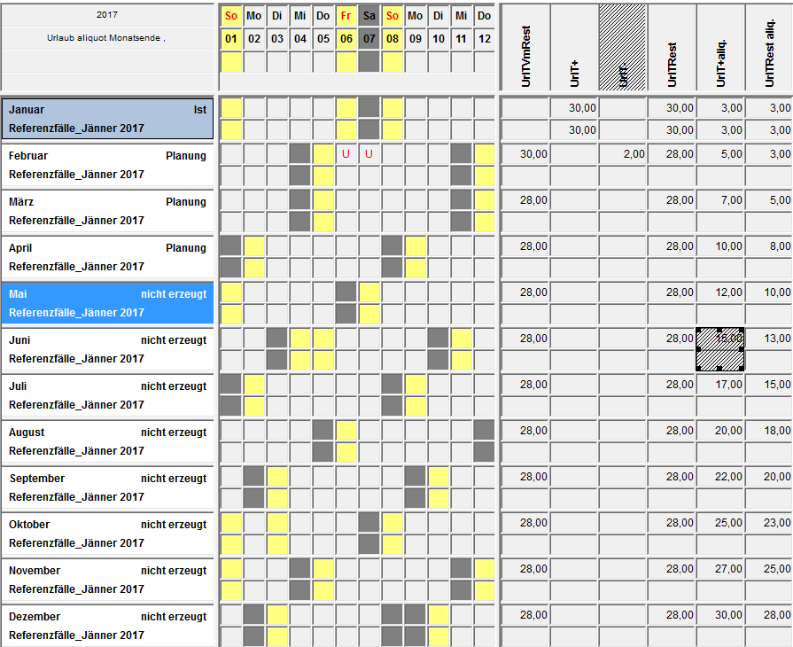Click the 30,00 UrlTVmRest value in Februar row

525,154
